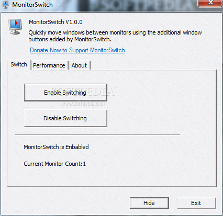Screen dimensions: 223x216
Task: Click the small MonitorSwitch title bar icon
Action: click(5, 5)
